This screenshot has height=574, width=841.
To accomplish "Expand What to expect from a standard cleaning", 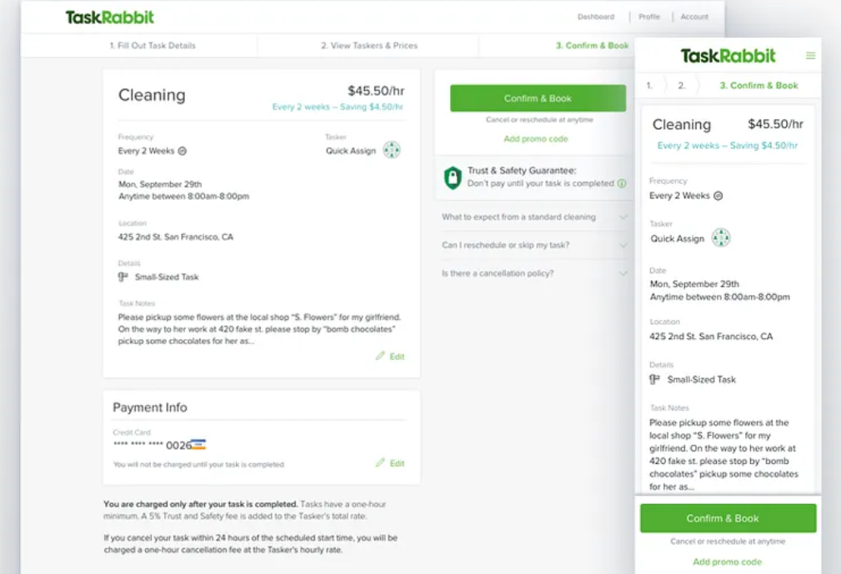I will 534,217.
